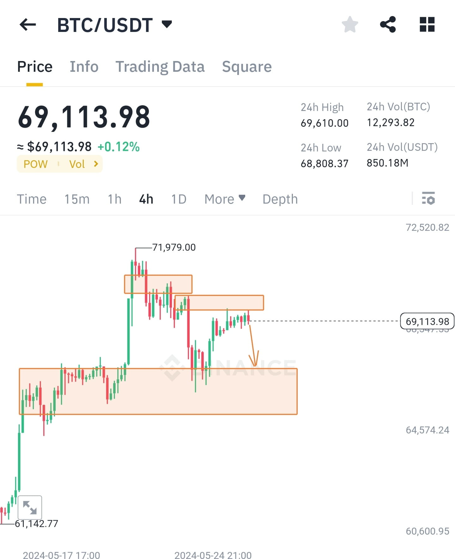The width and height of the screenshot is (455, 559).
Task: Open the POW tag details
Action: click(36, 164)
